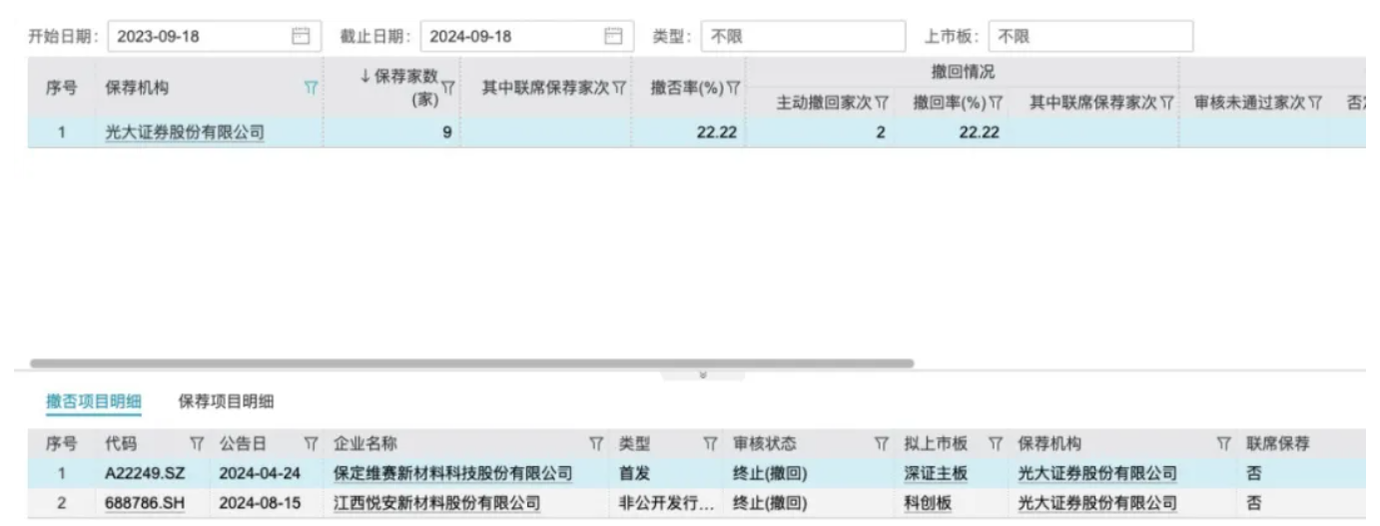Click filter icon on 代码 column in detail table

click(x=197, y=444)
